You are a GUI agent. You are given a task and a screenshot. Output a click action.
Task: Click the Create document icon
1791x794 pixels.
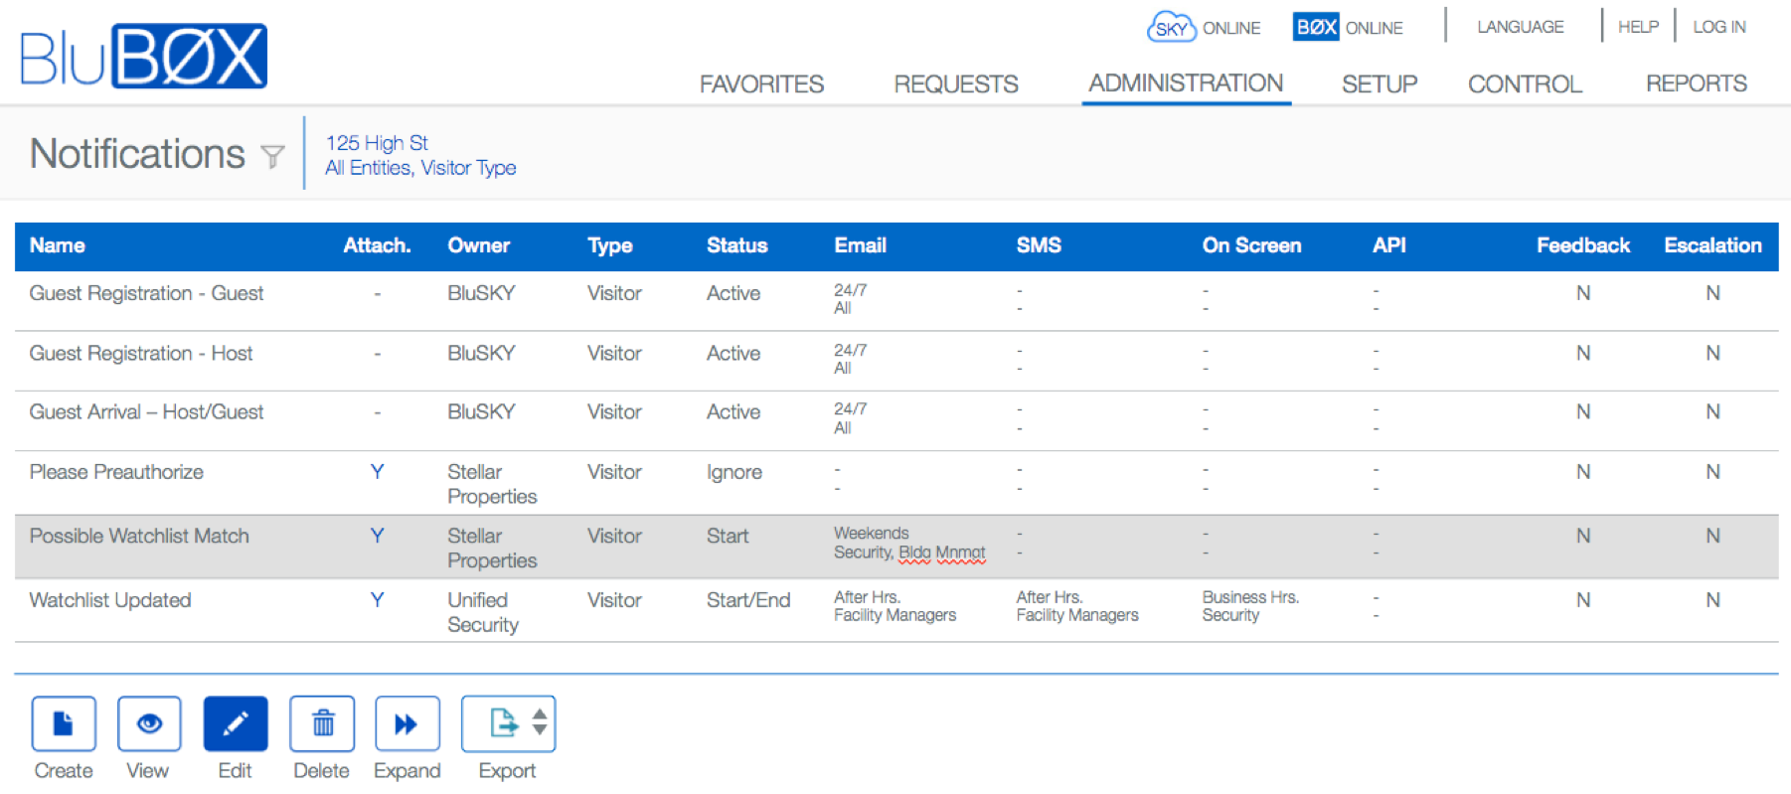[64, 723]
